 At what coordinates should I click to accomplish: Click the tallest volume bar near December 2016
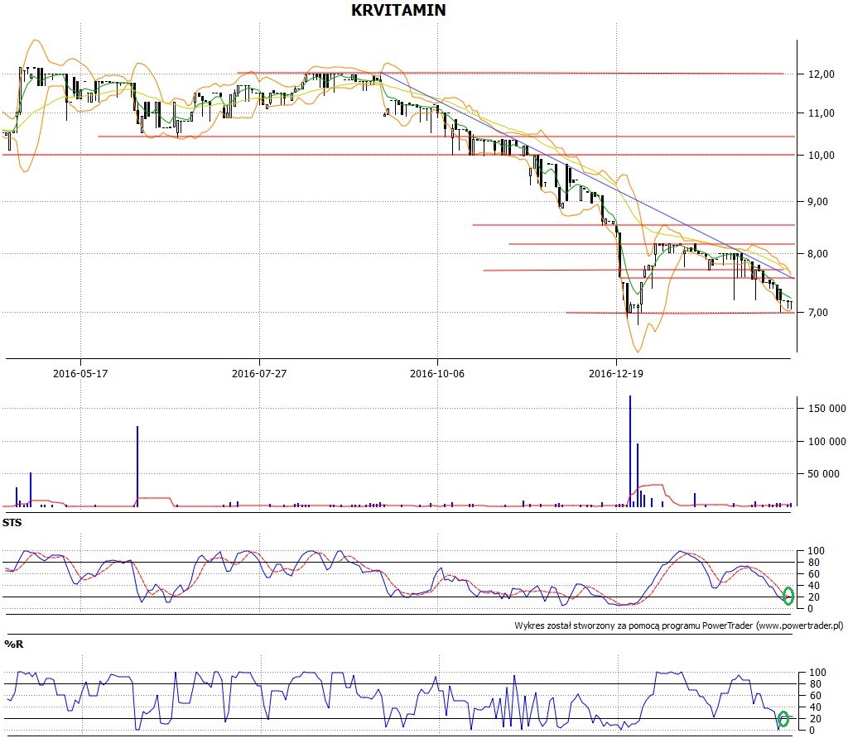[x=630, y=451]
